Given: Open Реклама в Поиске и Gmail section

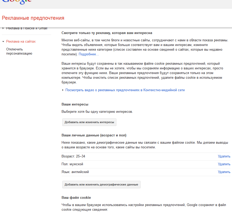Looking at the screenshot, I should [x=26, y=28].
